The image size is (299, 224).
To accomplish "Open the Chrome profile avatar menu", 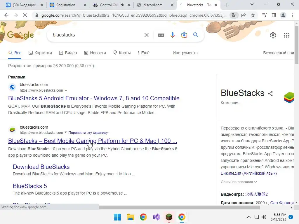I will (x=283, y=15).
